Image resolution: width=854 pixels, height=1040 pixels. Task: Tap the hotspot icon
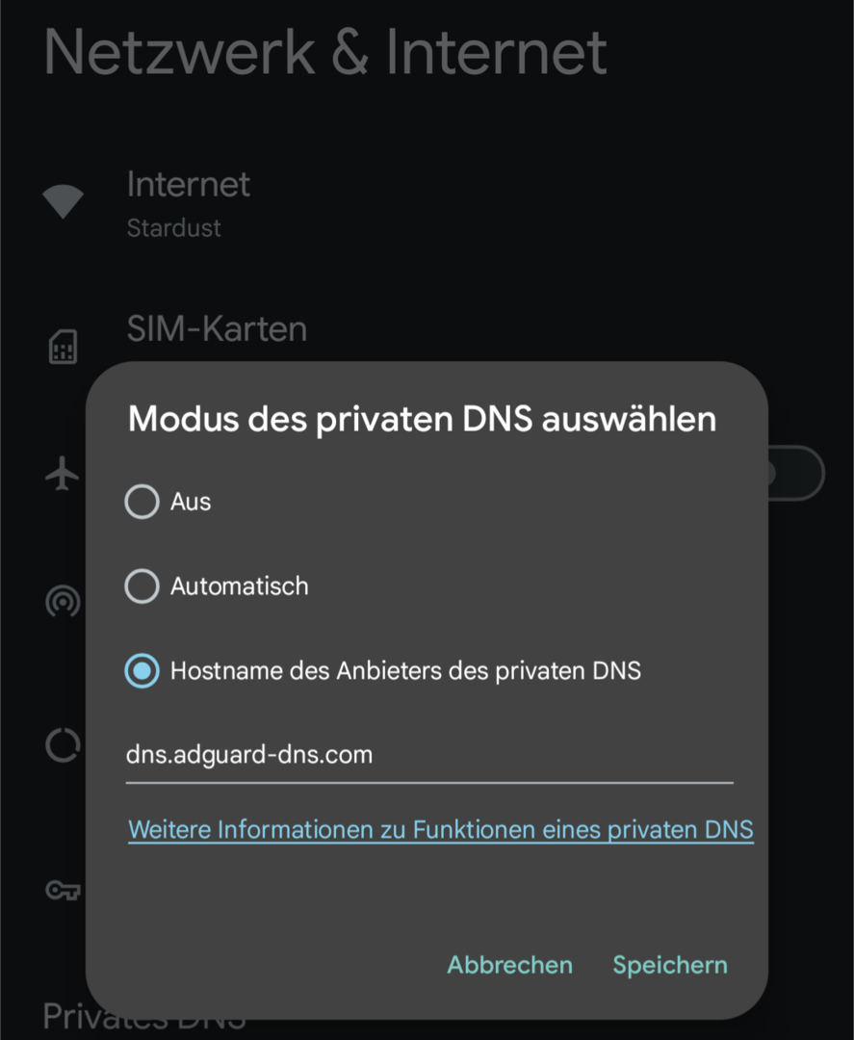63,603
